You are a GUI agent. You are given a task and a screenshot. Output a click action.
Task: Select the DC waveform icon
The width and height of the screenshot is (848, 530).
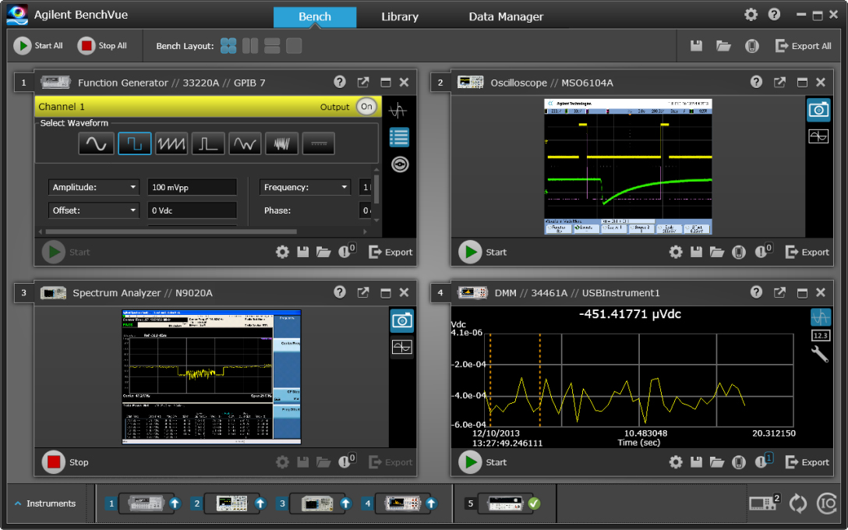tap(319, 144)
